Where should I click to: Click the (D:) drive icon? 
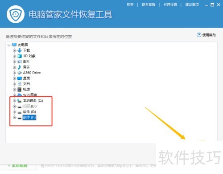point(20,107)
